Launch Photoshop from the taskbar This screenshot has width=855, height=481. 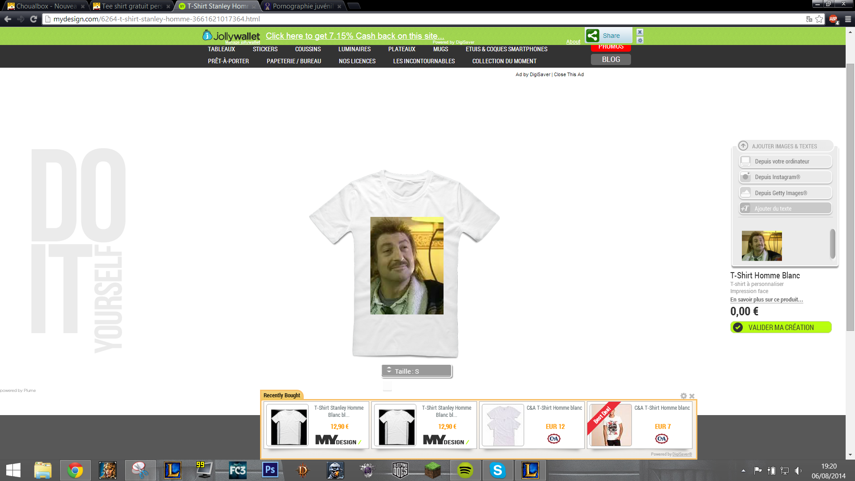270,470
